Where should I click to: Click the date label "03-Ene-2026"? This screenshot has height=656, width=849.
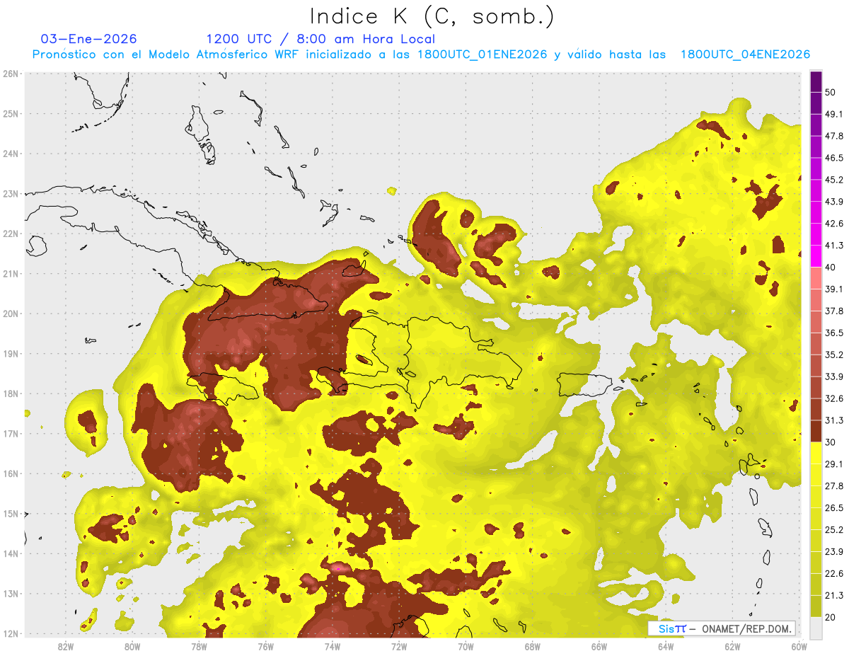(x=89, y=39)
